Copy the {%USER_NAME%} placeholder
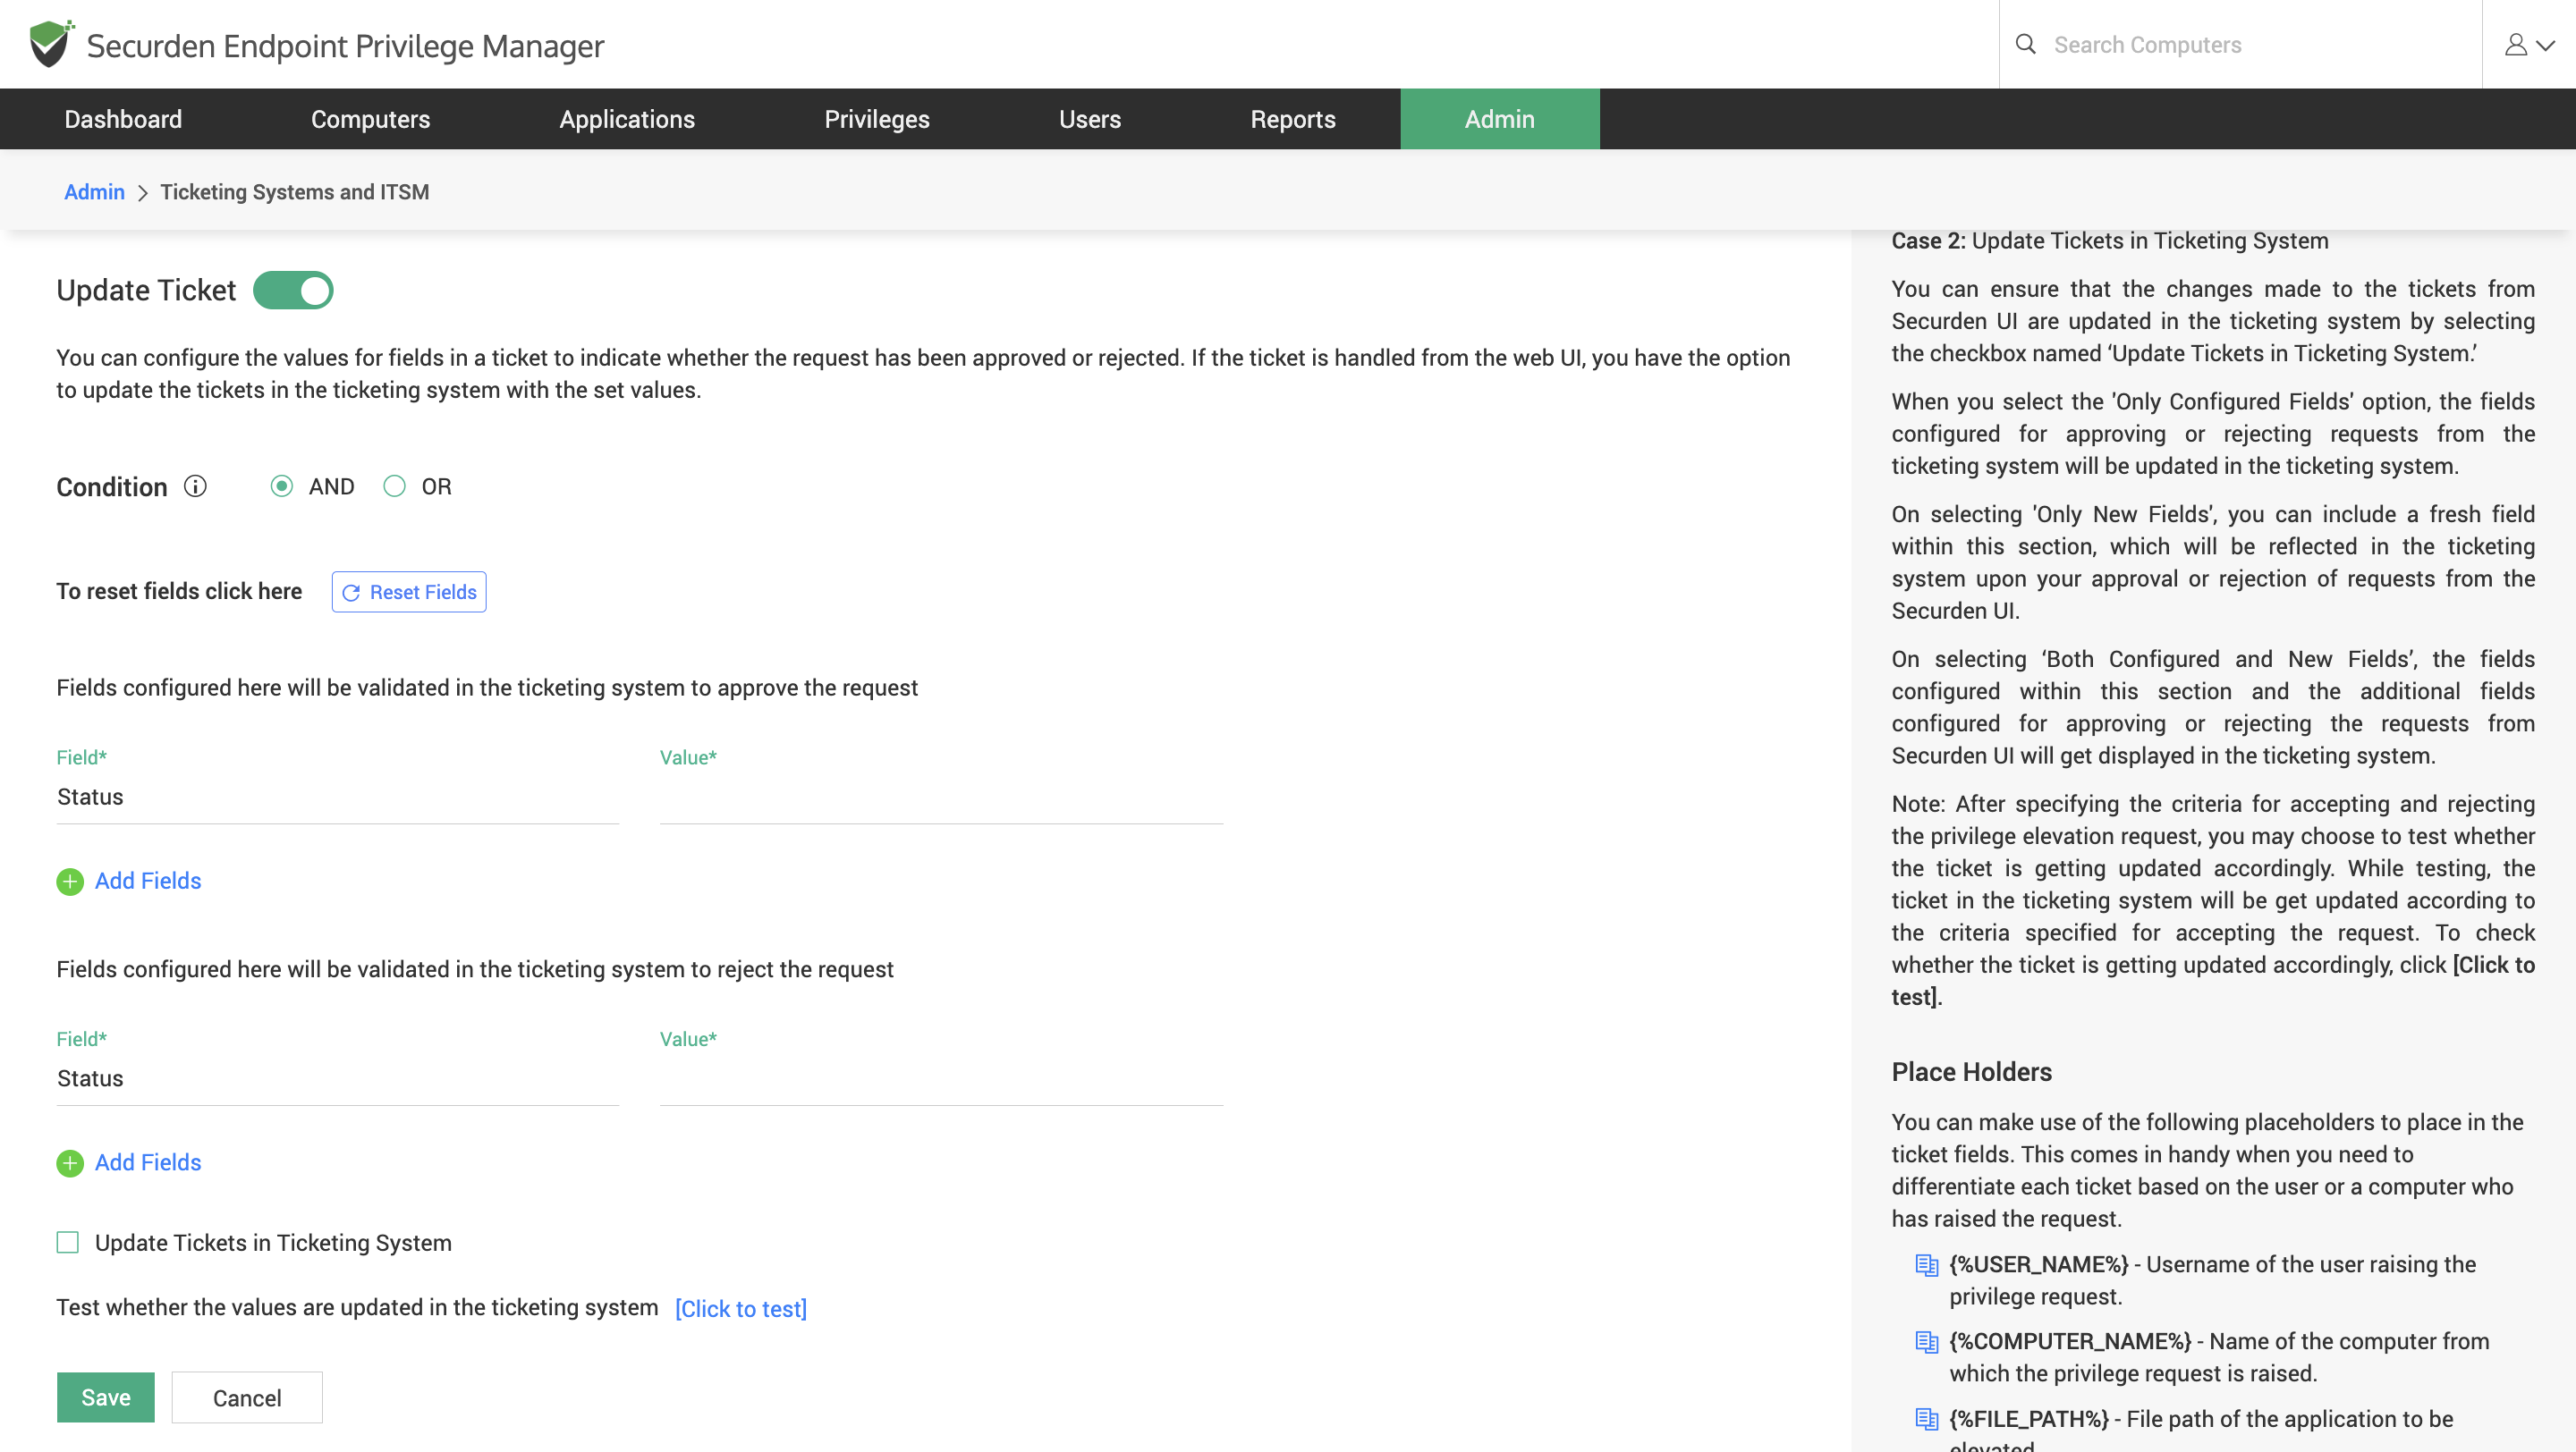 [x=1926, y=1265]
